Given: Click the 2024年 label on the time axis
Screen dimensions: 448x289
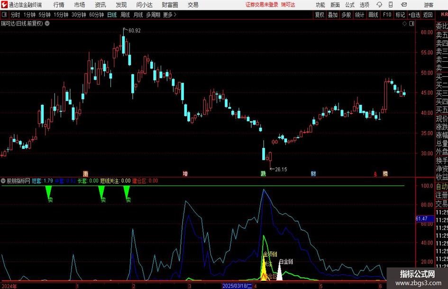Looking at the screenshot, I should pos(9,286).
